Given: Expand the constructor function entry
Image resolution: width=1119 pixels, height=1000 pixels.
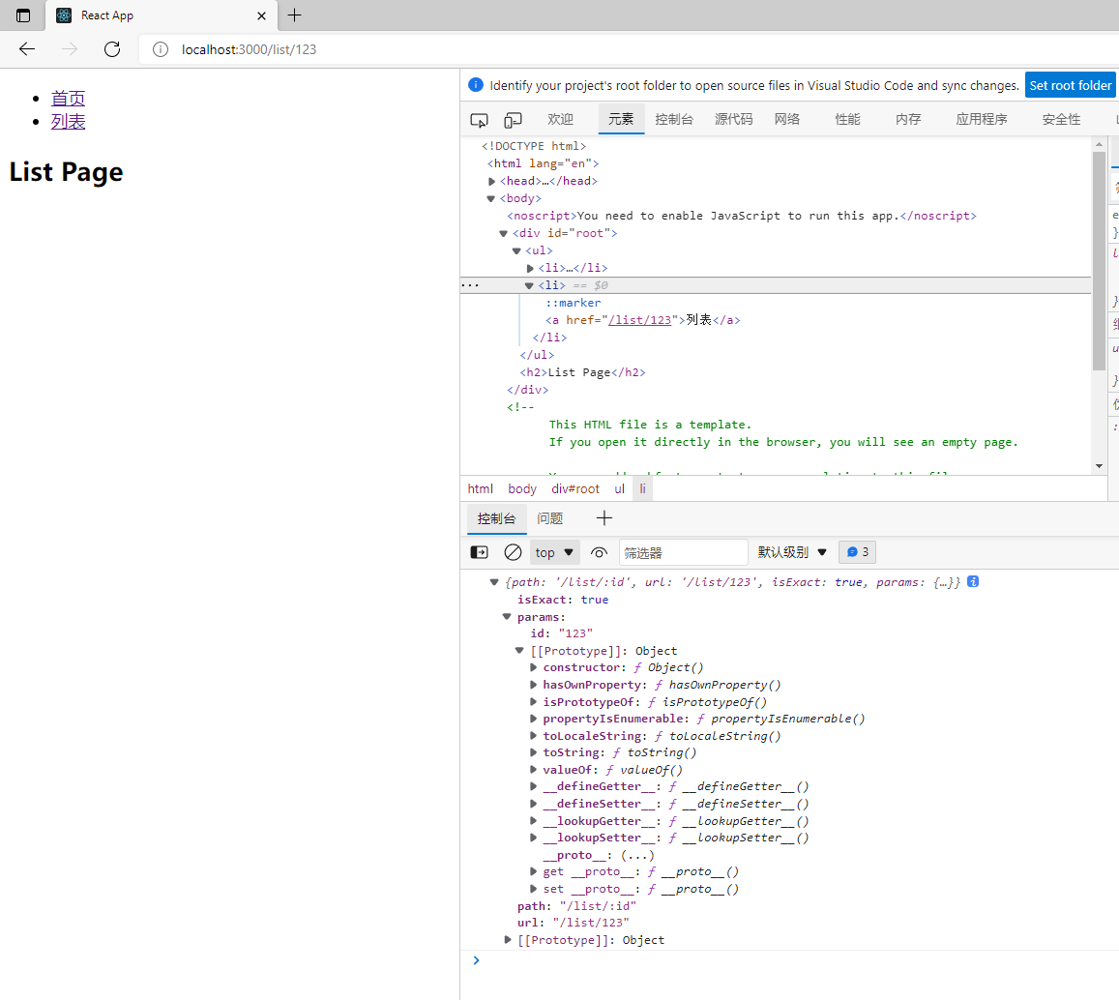Looking at the screenshot, I should 533,667.
